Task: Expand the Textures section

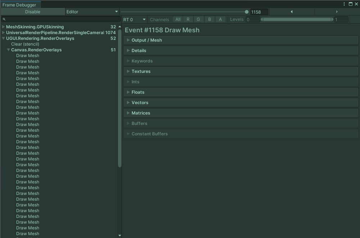Action: tap(241, 71)
